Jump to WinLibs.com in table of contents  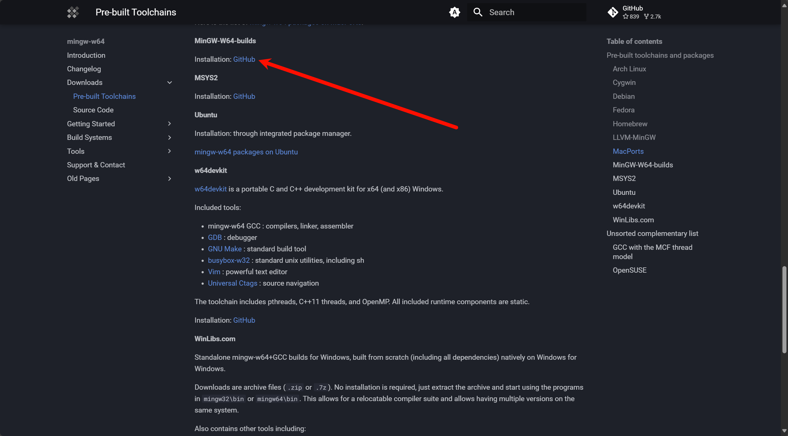point(633,220)
